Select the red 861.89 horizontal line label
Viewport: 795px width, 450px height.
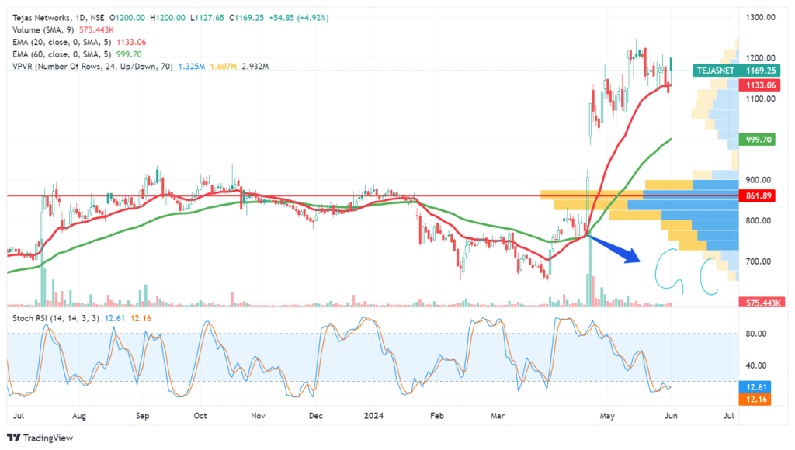coord(757,196)
